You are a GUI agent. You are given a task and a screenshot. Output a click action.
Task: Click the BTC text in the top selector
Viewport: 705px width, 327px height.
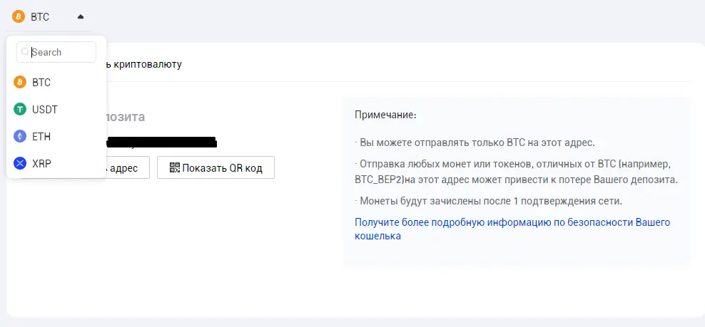[x=40, y=17]
